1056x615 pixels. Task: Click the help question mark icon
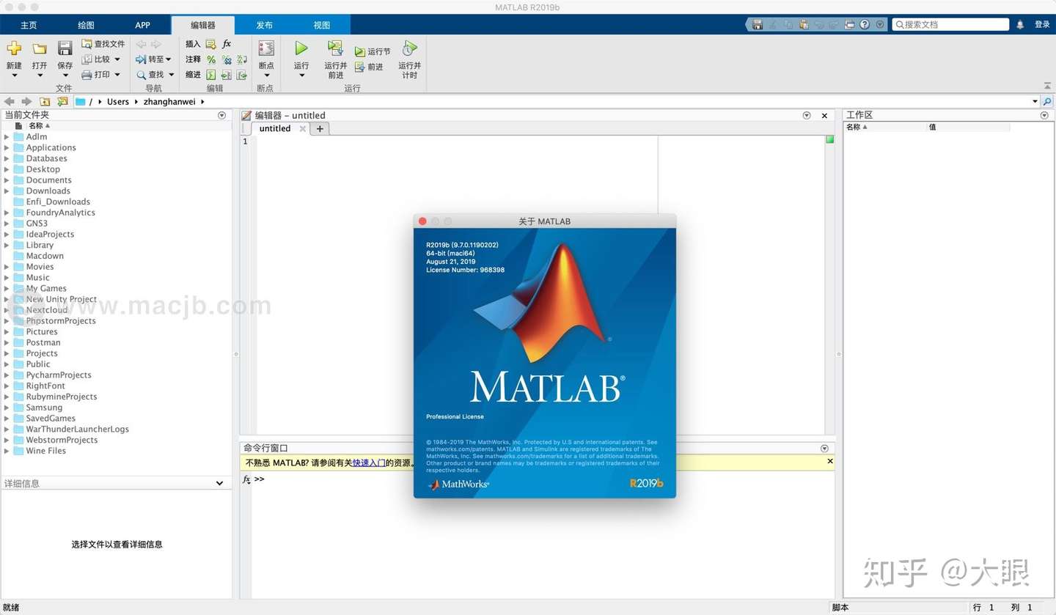coord(865,24)
